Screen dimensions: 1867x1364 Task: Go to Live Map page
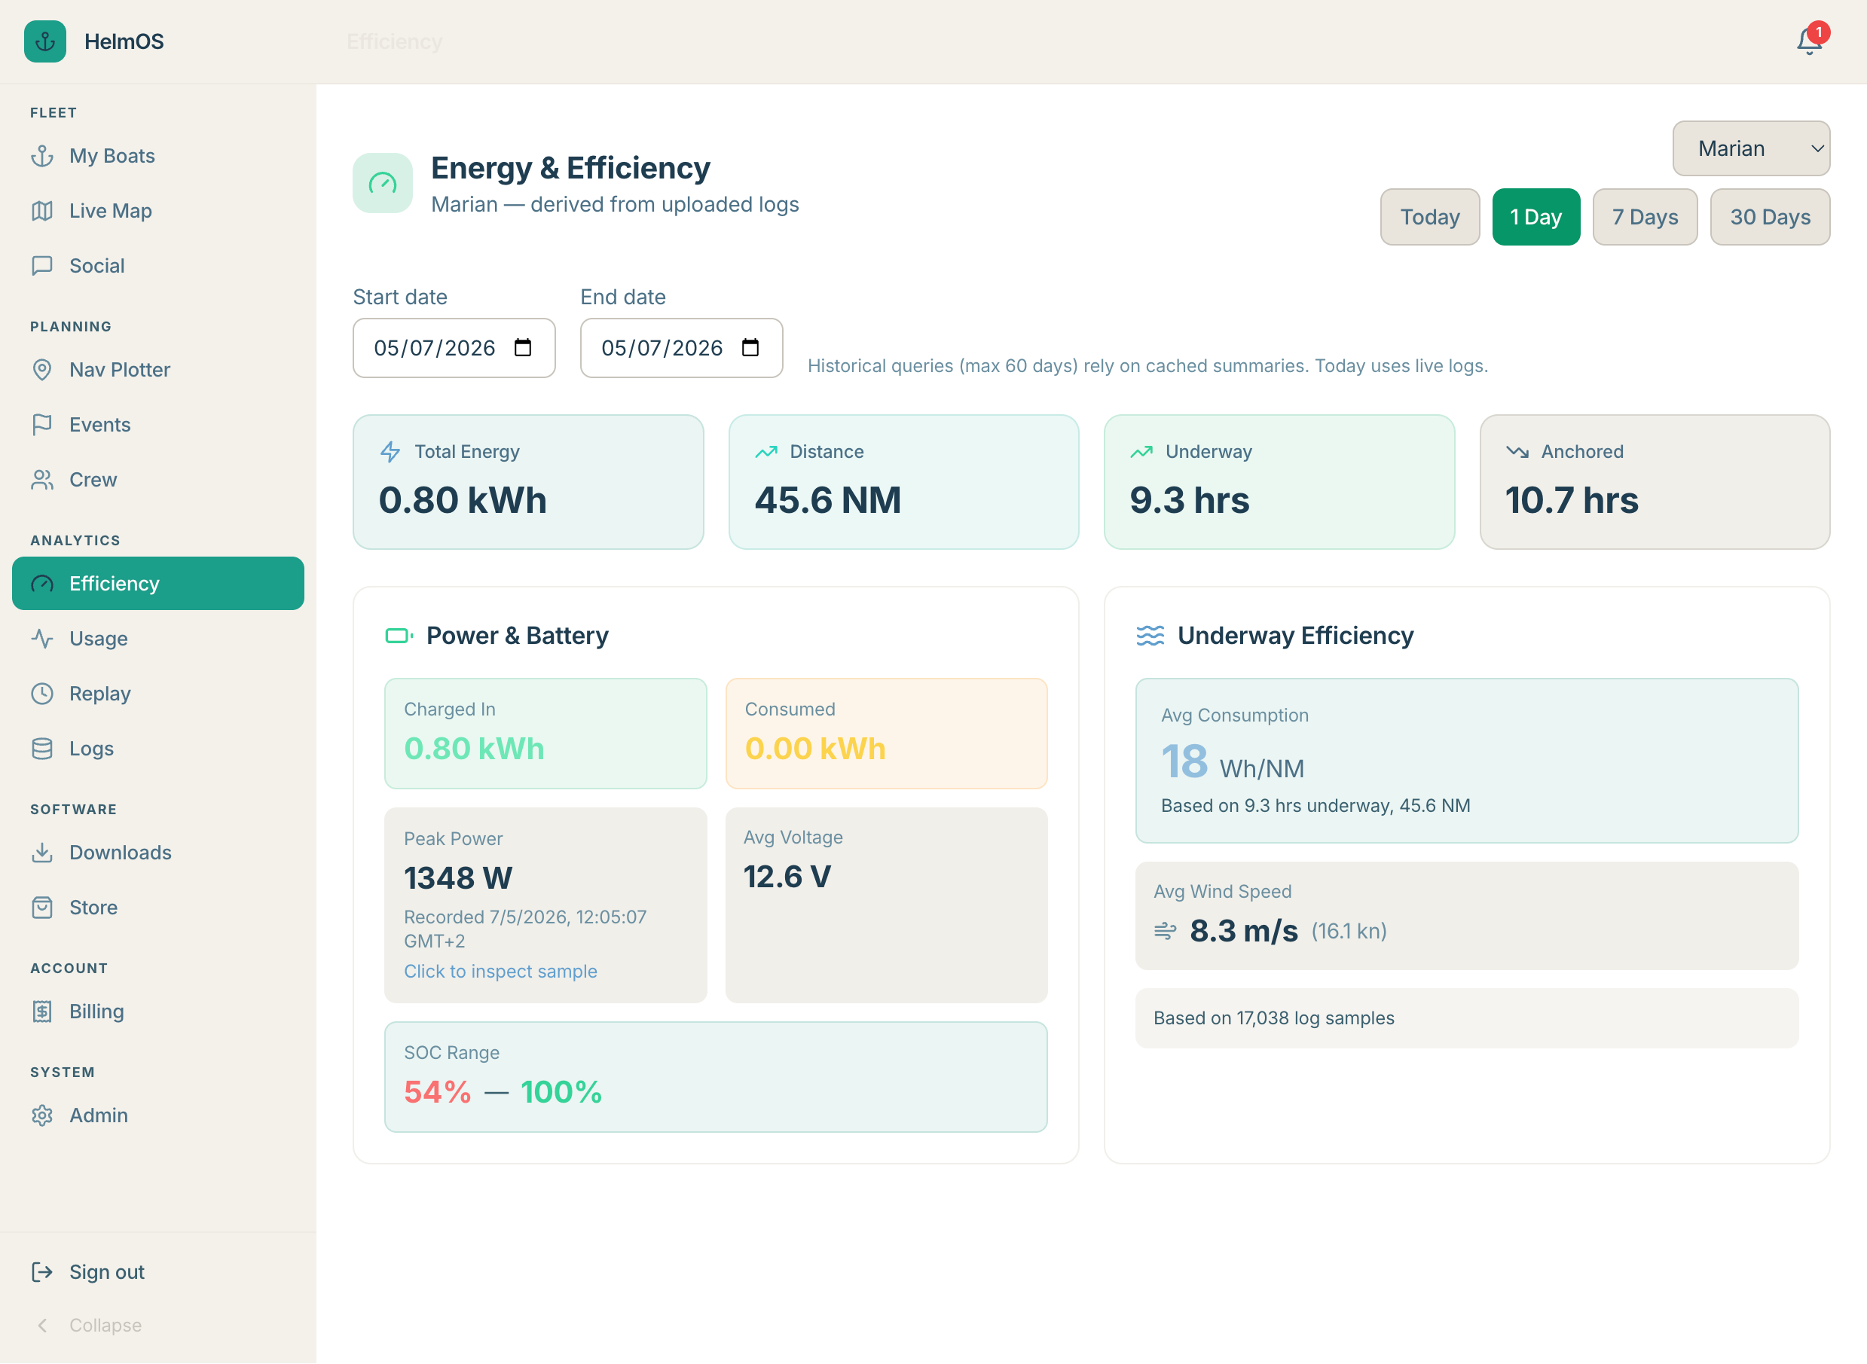coord(157,211)
